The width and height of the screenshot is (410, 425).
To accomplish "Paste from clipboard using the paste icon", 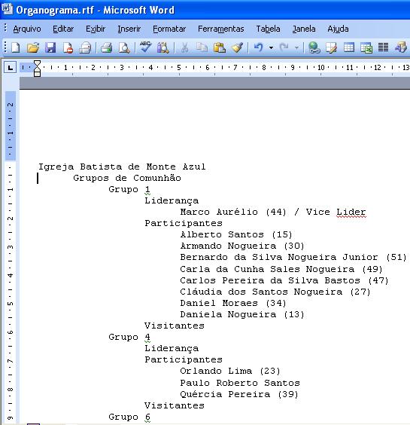I will 220,47.
